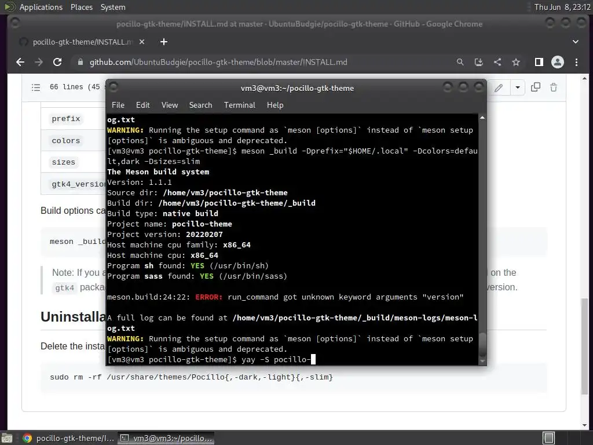Screen dimensions: 593x445
Task: Open the System menu in top panel
Action: pos(113,7)
